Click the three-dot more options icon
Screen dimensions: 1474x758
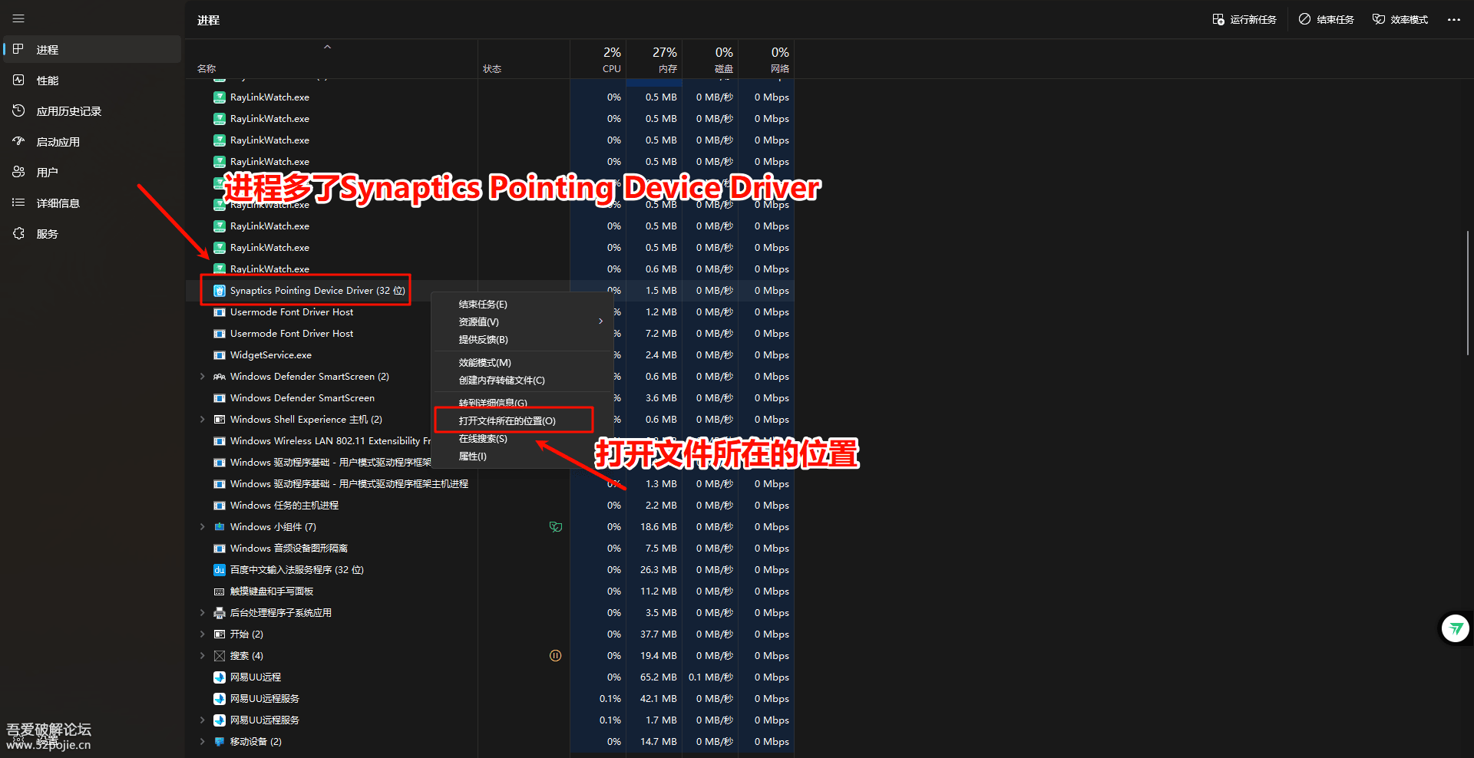[1453, 20]
